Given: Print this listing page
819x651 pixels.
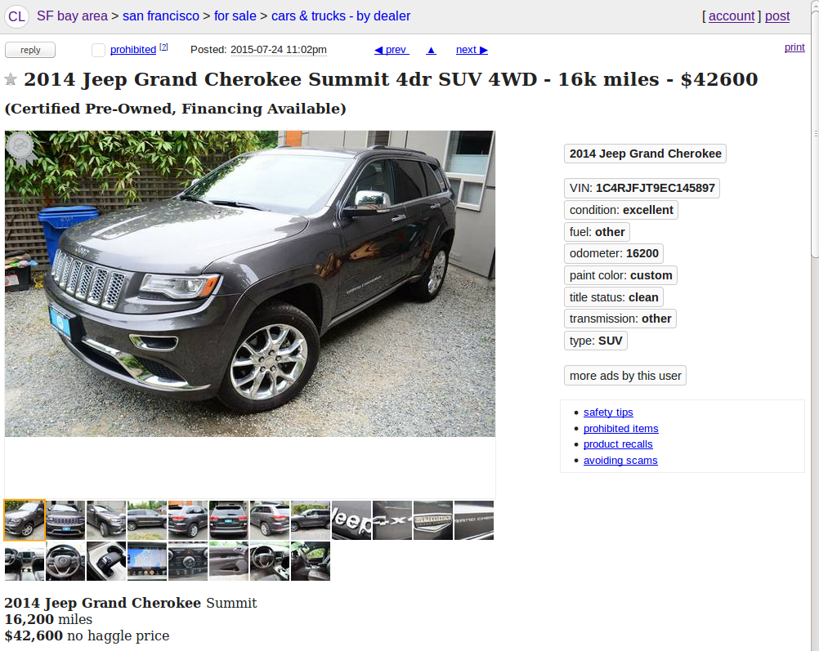Looking at the screenshot, I should (x=794, y=47).
